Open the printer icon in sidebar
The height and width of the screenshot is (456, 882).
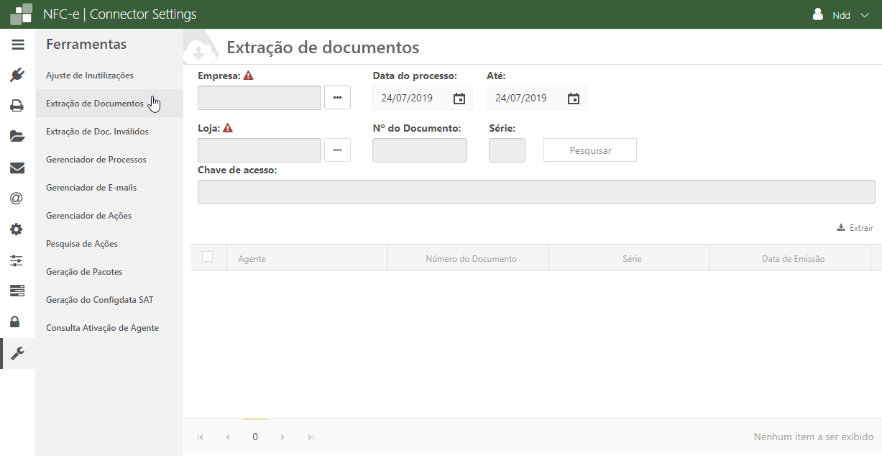pos(17,106)
